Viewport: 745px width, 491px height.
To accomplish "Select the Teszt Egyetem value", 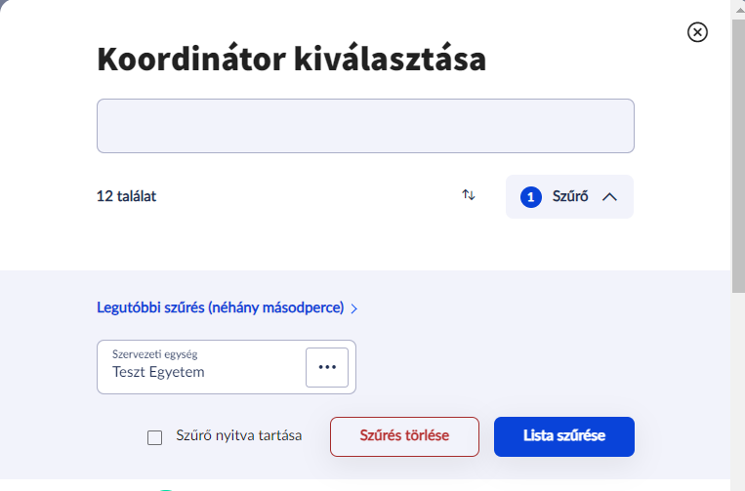I will click(x=158, y=372).
